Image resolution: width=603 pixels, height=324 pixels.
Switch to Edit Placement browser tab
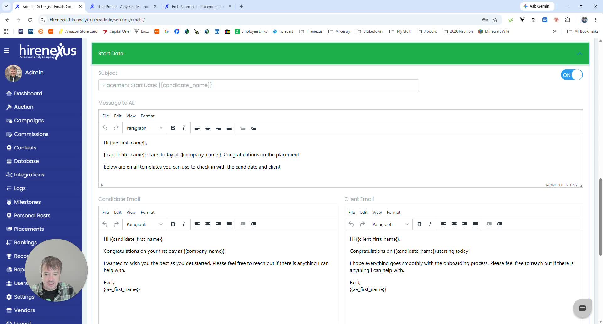pos(198,6)
